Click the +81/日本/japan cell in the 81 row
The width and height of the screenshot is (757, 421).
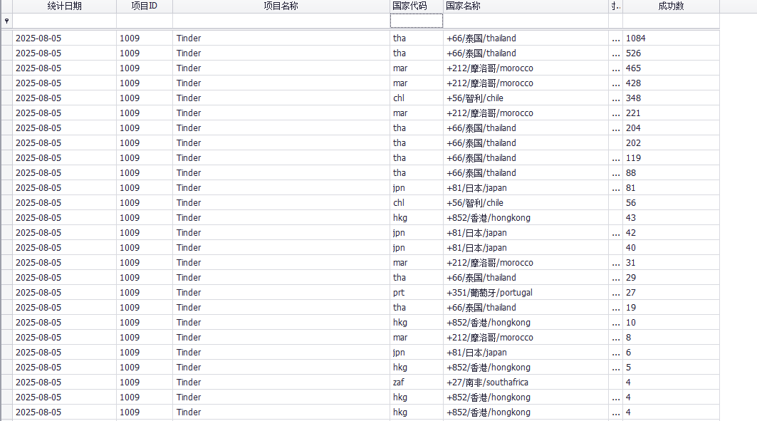point(526,188)
